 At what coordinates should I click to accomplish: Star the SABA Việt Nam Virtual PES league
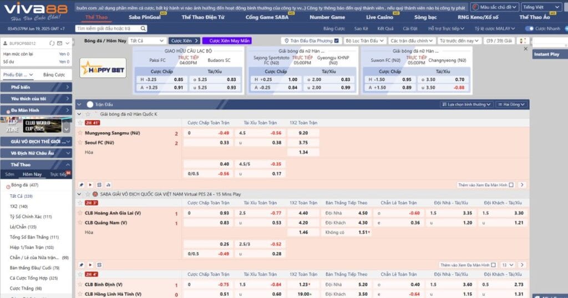point(88,194)
